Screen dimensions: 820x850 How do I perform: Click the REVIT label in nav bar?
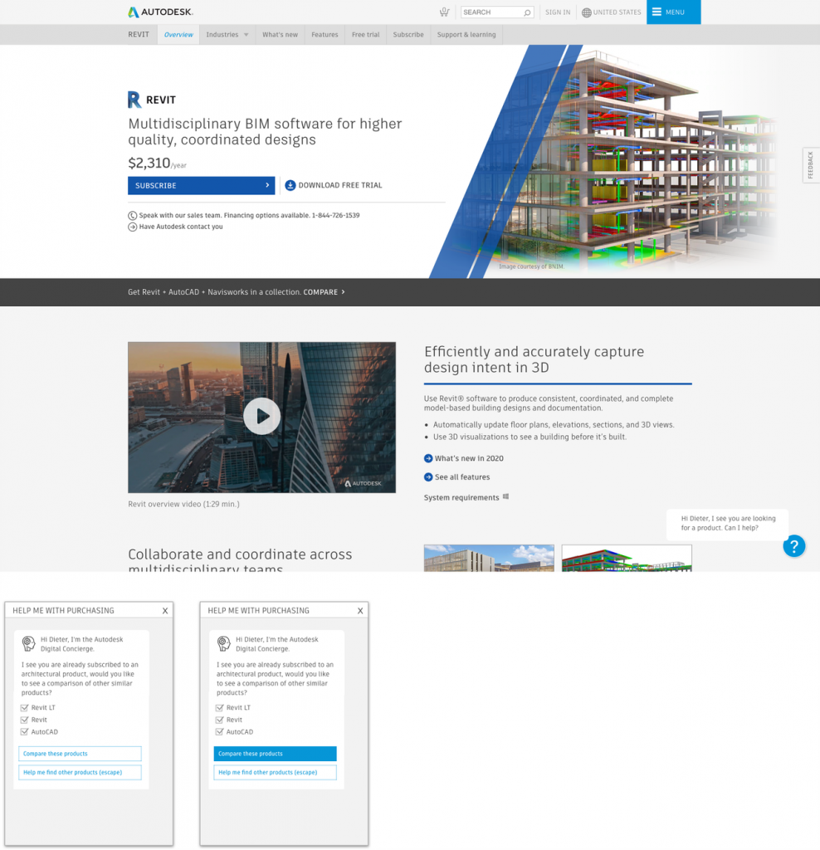tap(139, 35)
